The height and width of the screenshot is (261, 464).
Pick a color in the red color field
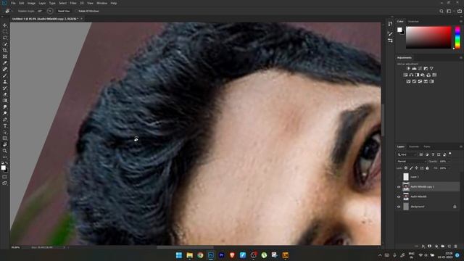(428, 38)
